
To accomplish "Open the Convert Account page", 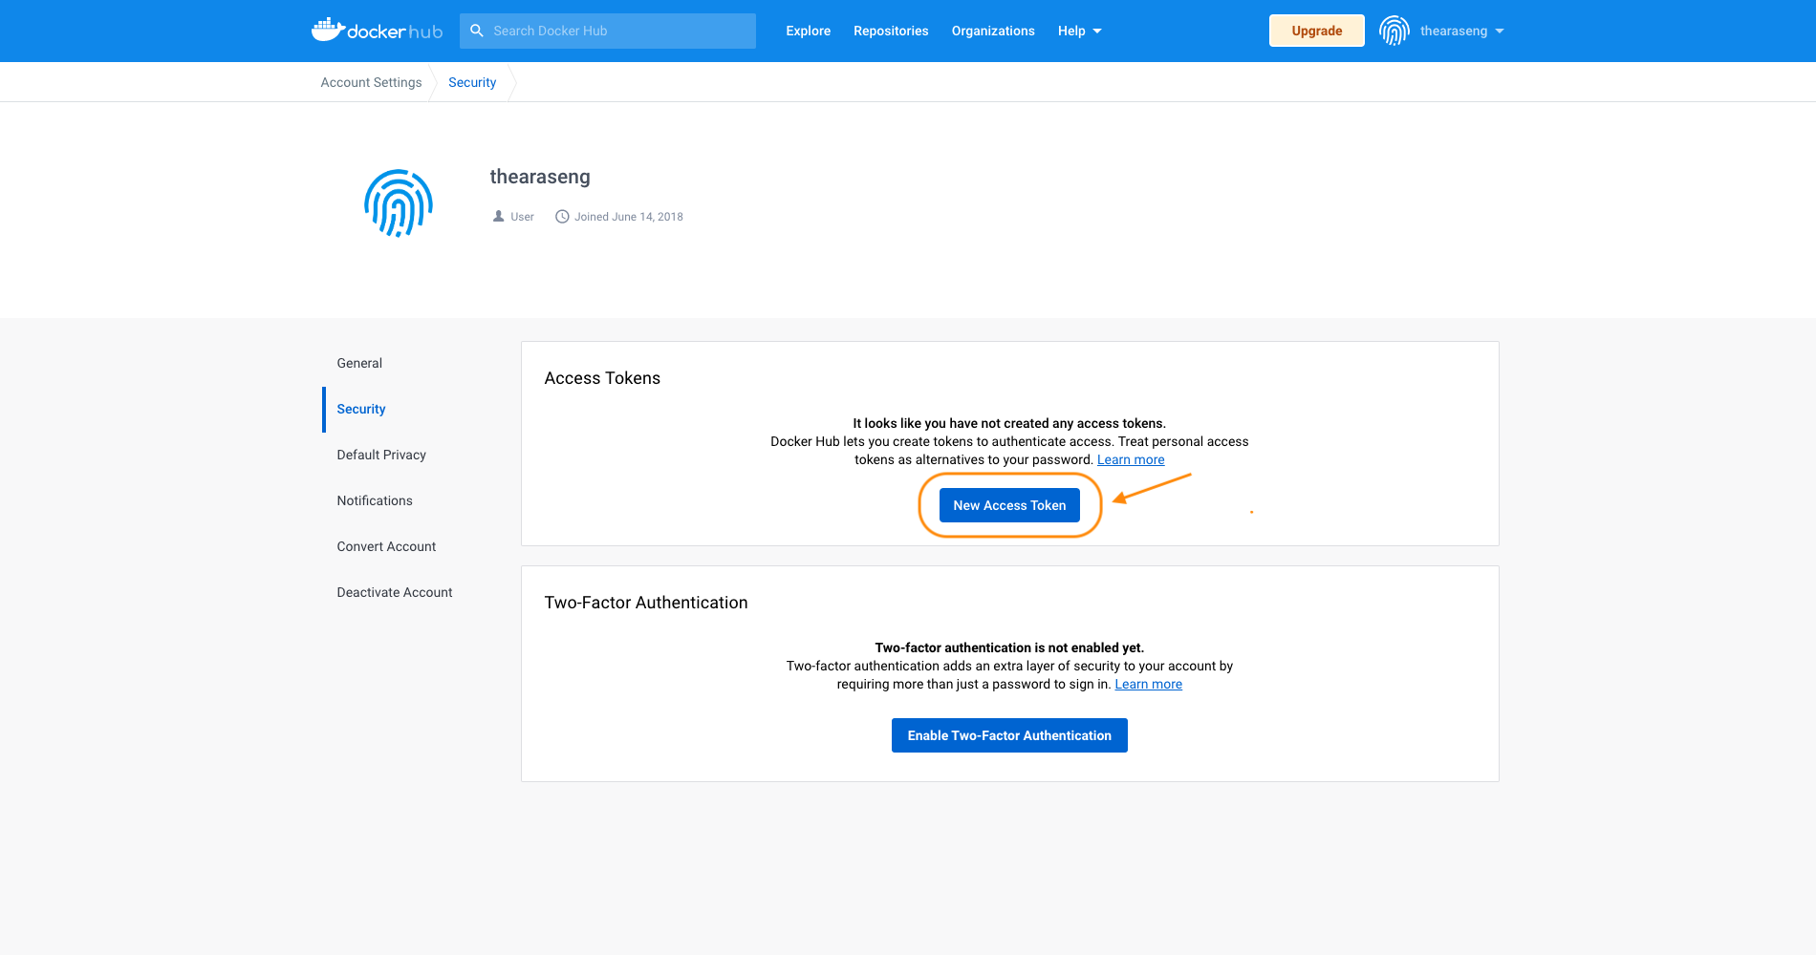I will (386, 546).
